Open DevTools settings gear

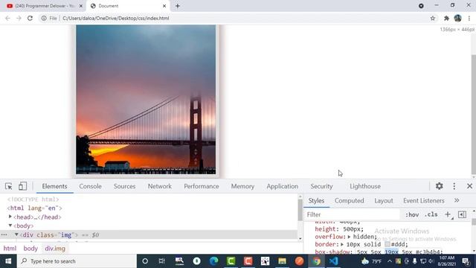pyautogui.click(x=440, y=186)
